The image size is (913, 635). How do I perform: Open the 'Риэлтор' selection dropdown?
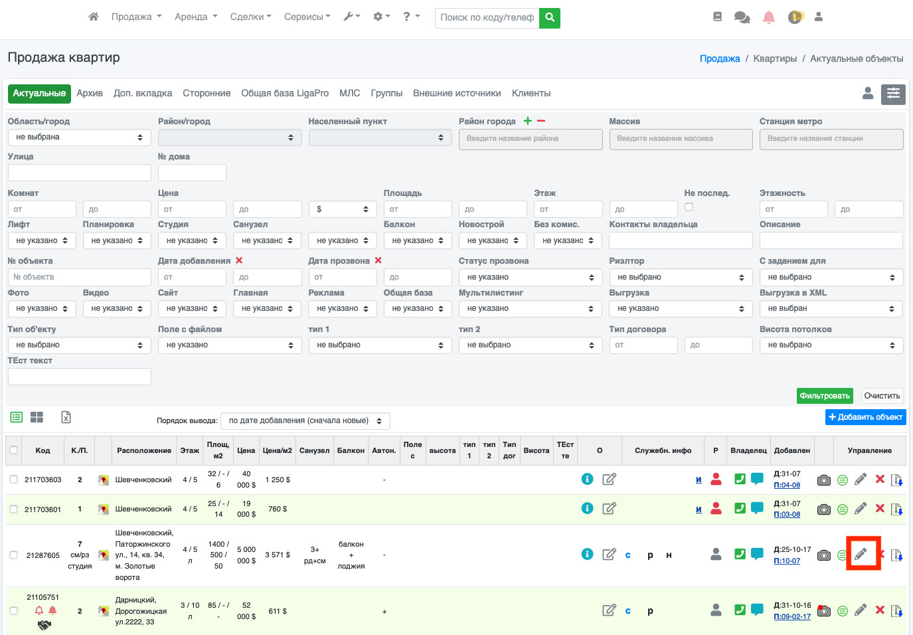point(681,277)
